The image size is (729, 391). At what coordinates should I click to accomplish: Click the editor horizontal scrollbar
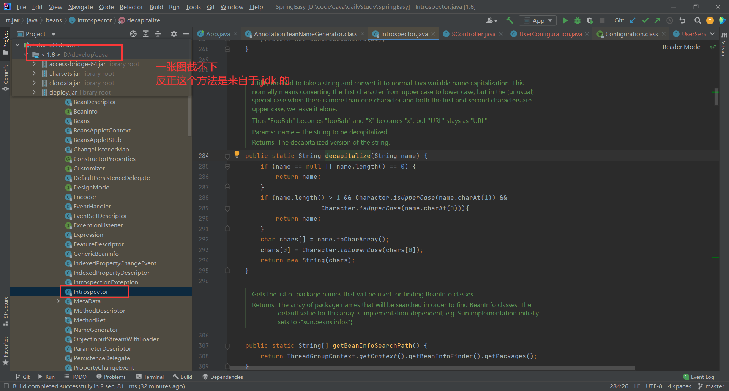coord(433,368)
